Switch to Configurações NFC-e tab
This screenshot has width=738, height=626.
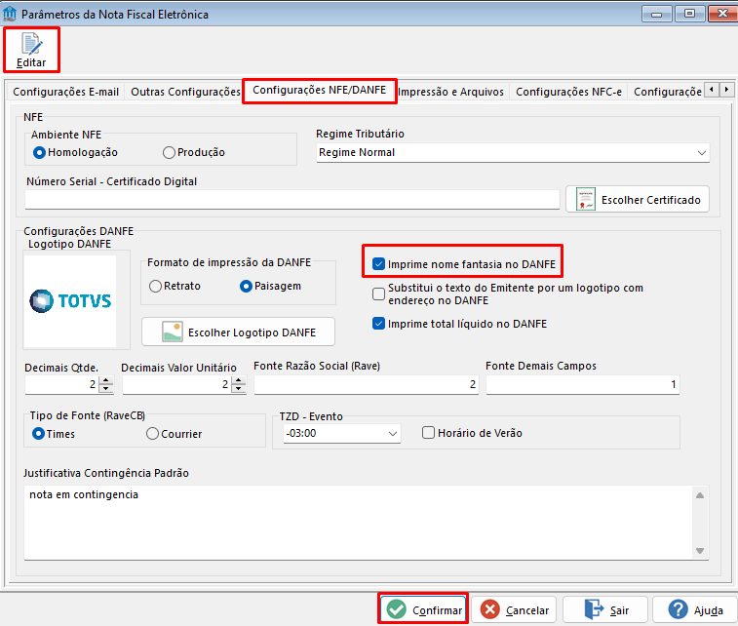pyautogui.click(x=568, y=92)
